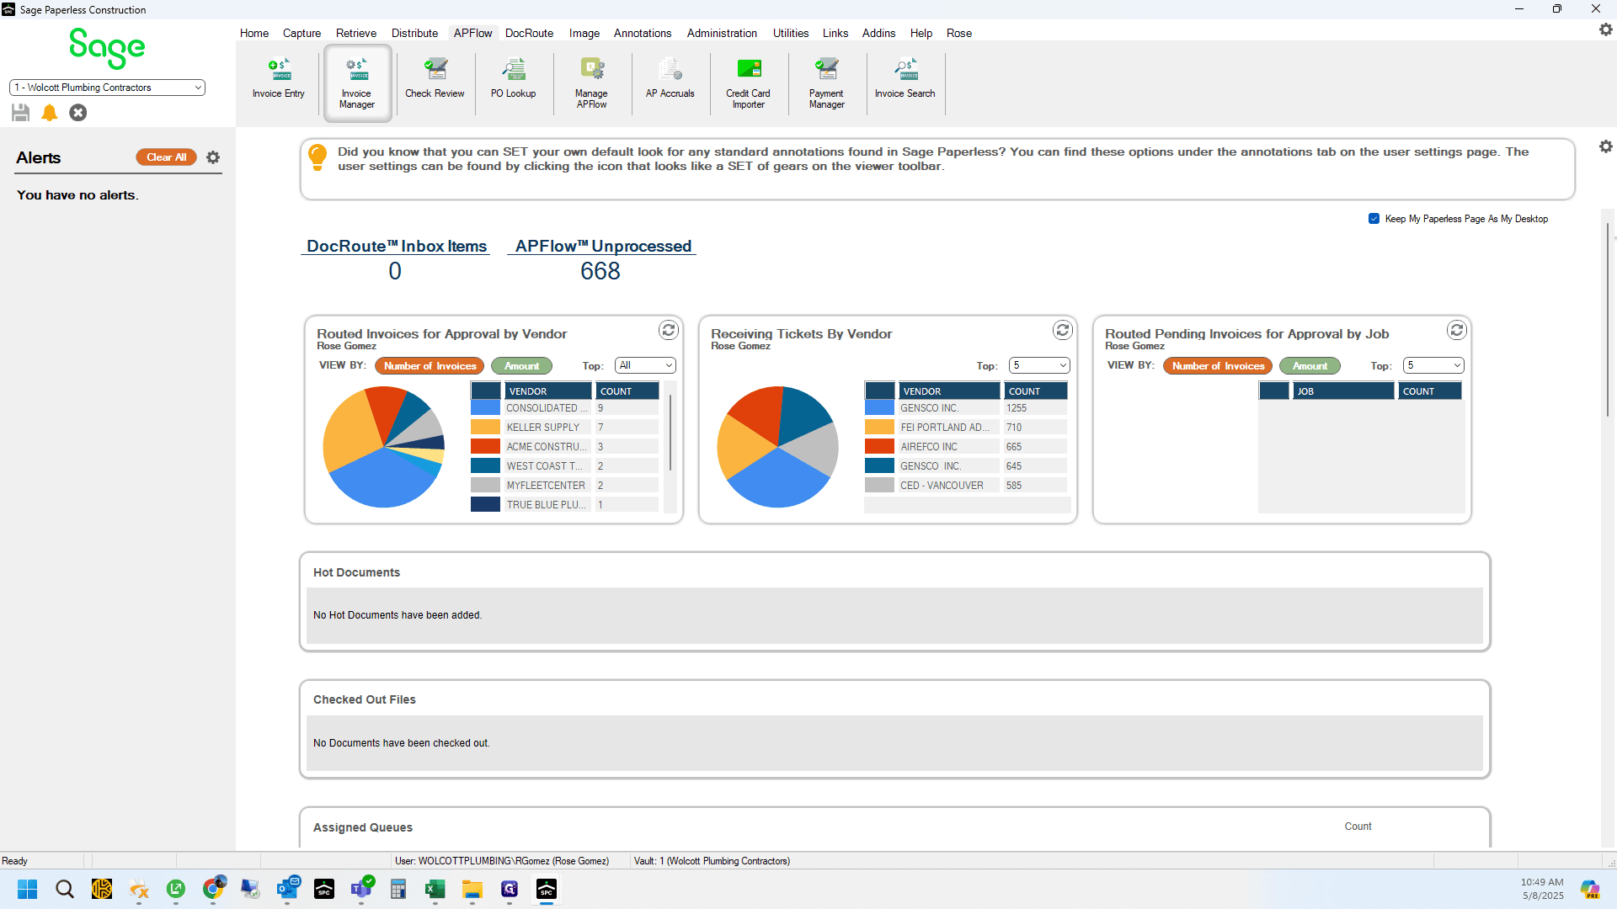Sort Receiving Tickets table by COUNT header
The image size is (1617, 909).
(1036, 391)
